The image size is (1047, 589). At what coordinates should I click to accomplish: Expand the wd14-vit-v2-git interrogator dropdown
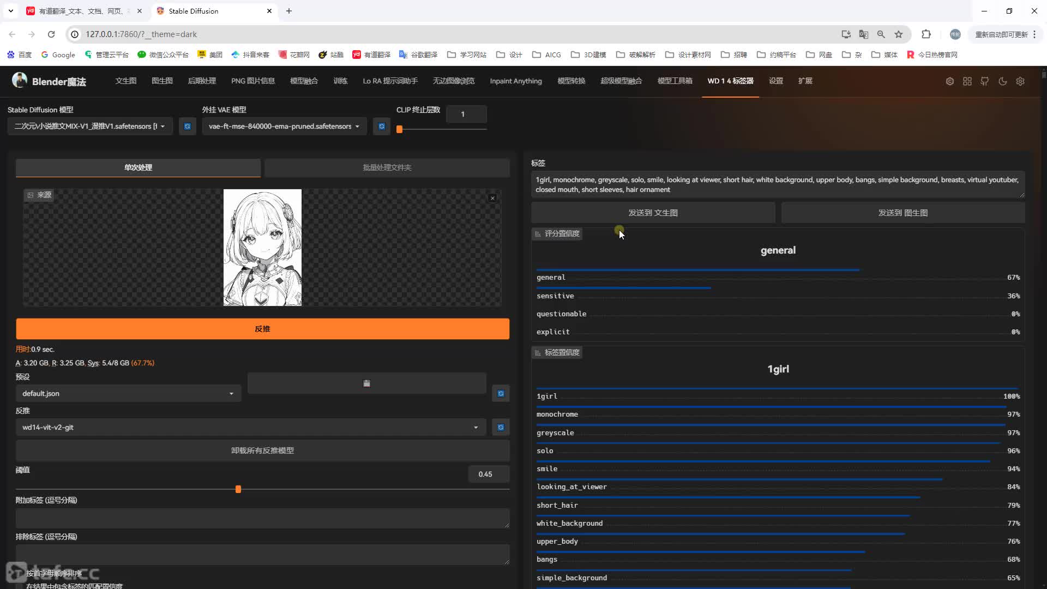[251, 427]
